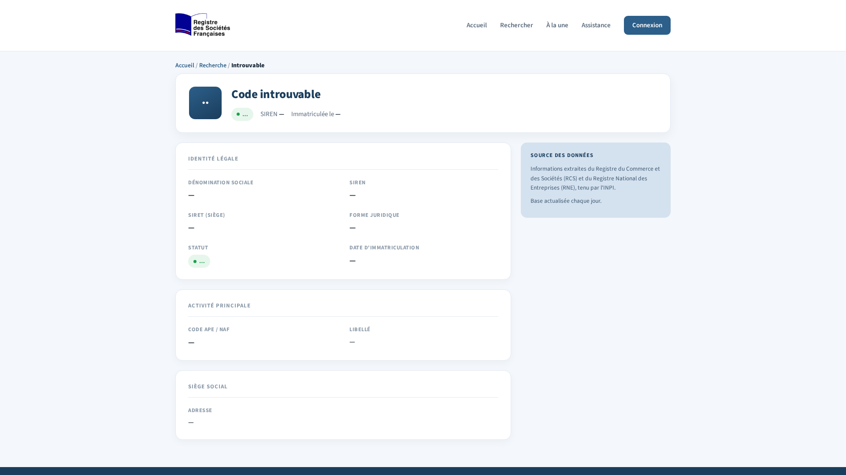Click the CODE APE / NAF label

click(209, 329)
